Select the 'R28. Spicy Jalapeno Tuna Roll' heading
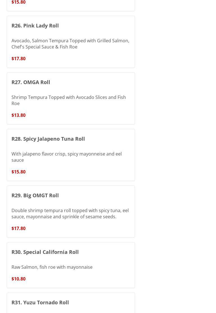Viewport: 216px width, 313px height. [48, 139]
